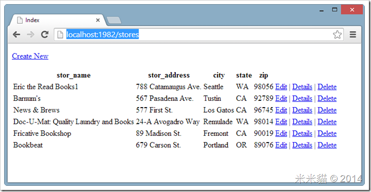This screenshot has height=192, width=371.
Task: Delete the Eric the Read Books1 row
Action: click(x=327, y=87)
